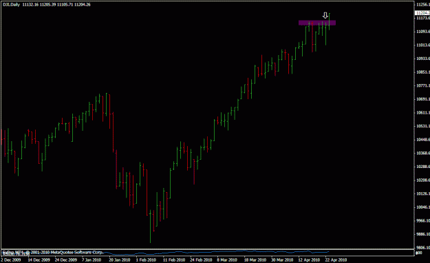Click the 10531 price axis label
Viewport: 430px width, 263px height.
pos(423,126)
